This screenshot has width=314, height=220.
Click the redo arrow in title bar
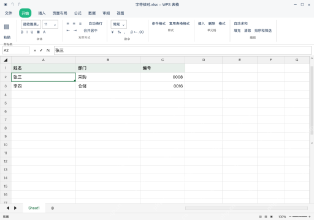tap(19, 4)
